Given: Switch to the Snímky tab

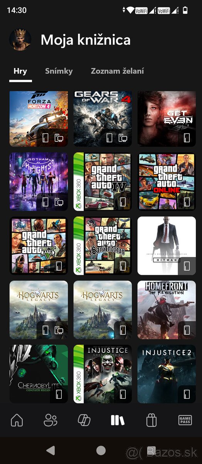Looking at the screenshot, I should (x=59, y=71).
